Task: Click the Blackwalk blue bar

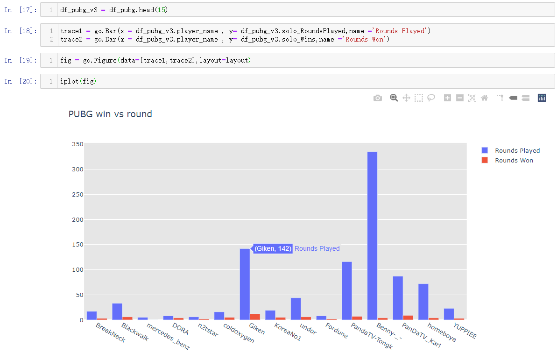Action: click(117, 311)
